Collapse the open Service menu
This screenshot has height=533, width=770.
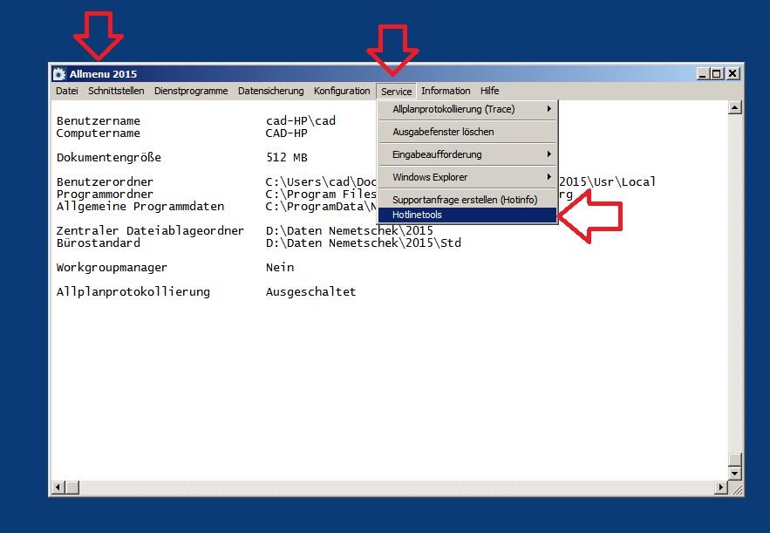(397, 92)
